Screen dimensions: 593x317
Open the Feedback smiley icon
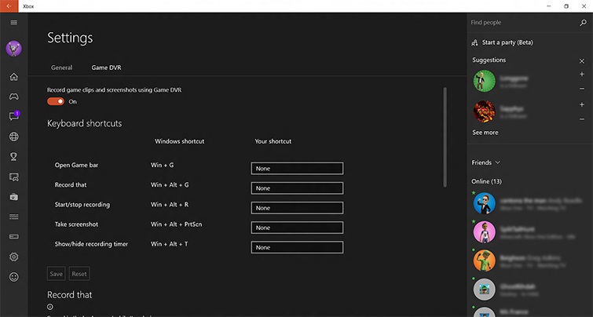pos(14,277)
